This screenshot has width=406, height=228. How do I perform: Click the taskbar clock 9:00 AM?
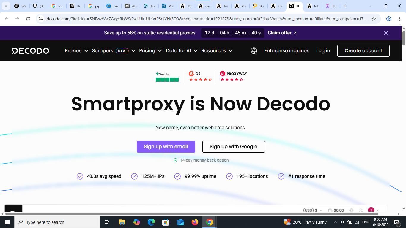pyautogui.click(x=380, y=222)
